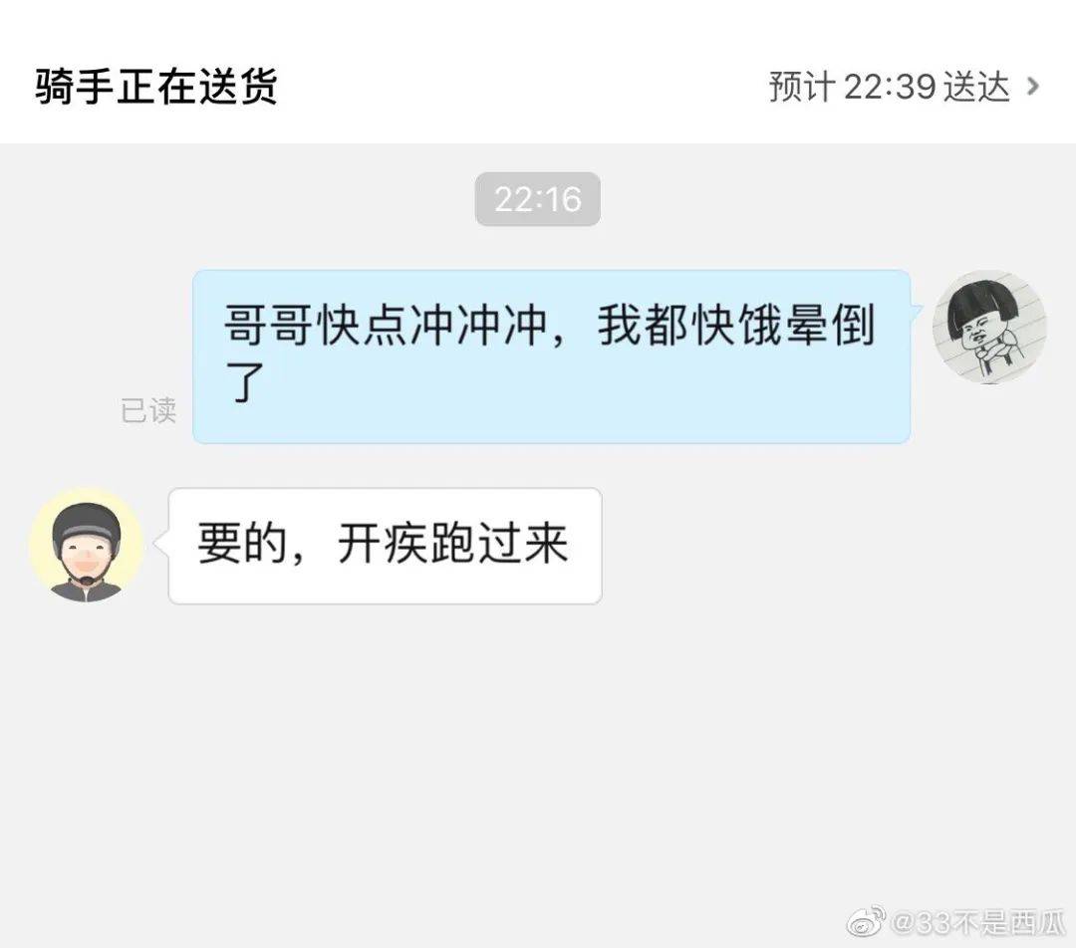The image size is (1076, 948).
Task: Click the character 了 on the bubble's second line
Action: [245, 381]
